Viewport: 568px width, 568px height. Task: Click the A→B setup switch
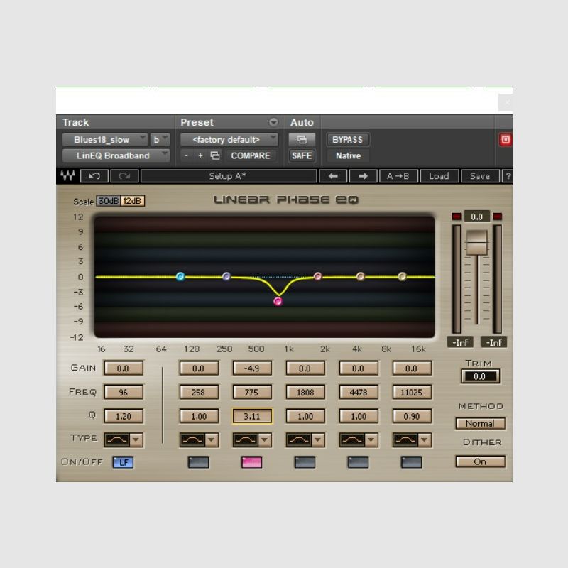398,176
